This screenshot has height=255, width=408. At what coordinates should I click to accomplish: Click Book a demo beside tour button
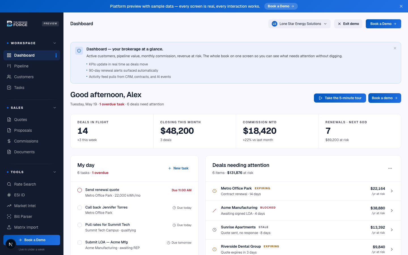[x=385, y=98]
